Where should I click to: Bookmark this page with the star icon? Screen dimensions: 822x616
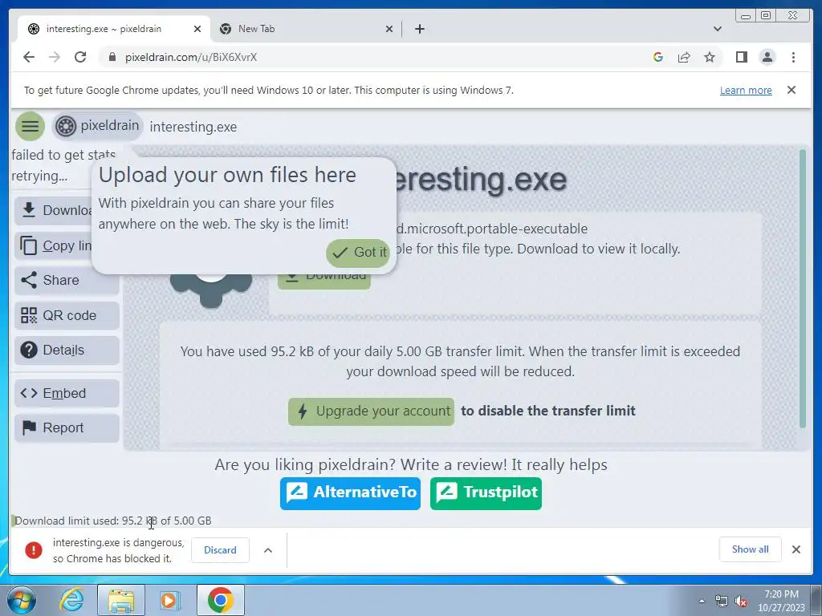tap(710, 57)
